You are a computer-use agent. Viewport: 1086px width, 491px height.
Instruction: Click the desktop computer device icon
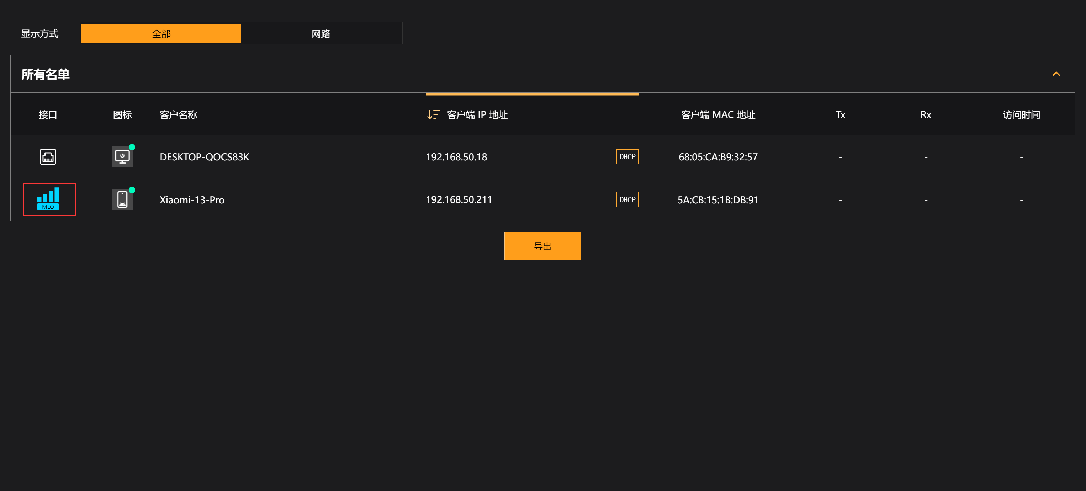(122, 157)
